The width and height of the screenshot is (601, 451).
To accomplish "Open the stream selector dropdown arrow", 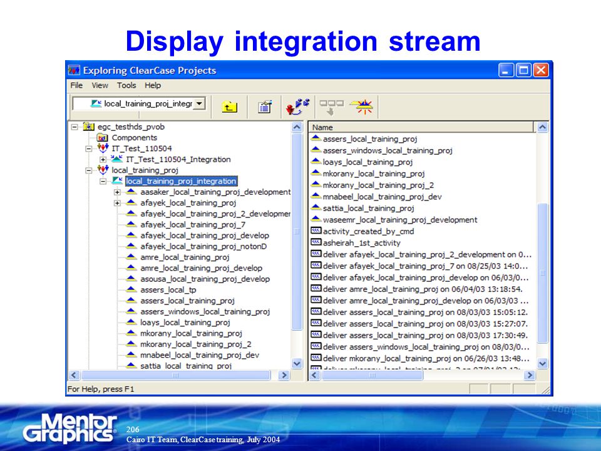I will click(199, 103).
